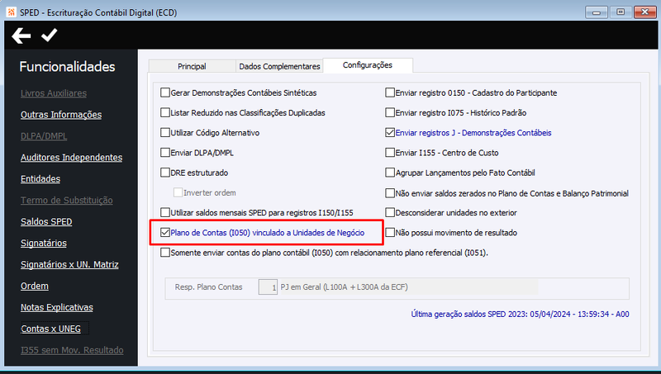Click the Resp. Plano Contas code field
This screenshot has height=374, width=661.
point(268,287)
